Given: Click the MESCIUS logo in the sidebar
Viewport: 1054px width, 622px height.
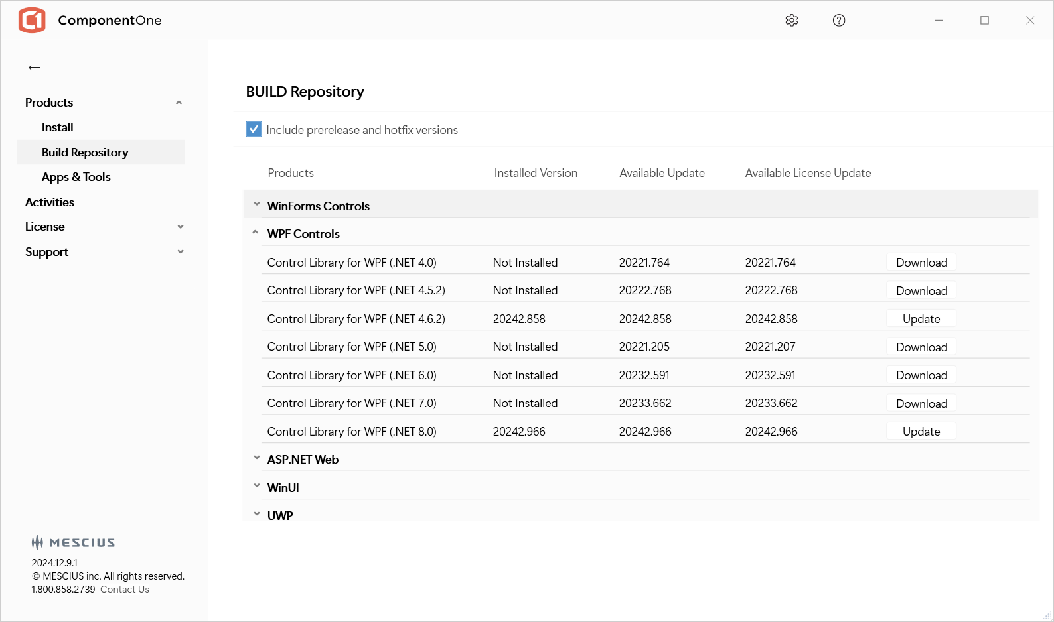Looking at the screenshot, I should pos(74,542).
